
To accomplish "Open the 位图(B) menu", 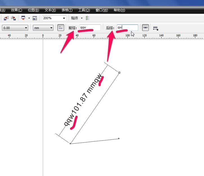I will (33, 10).
